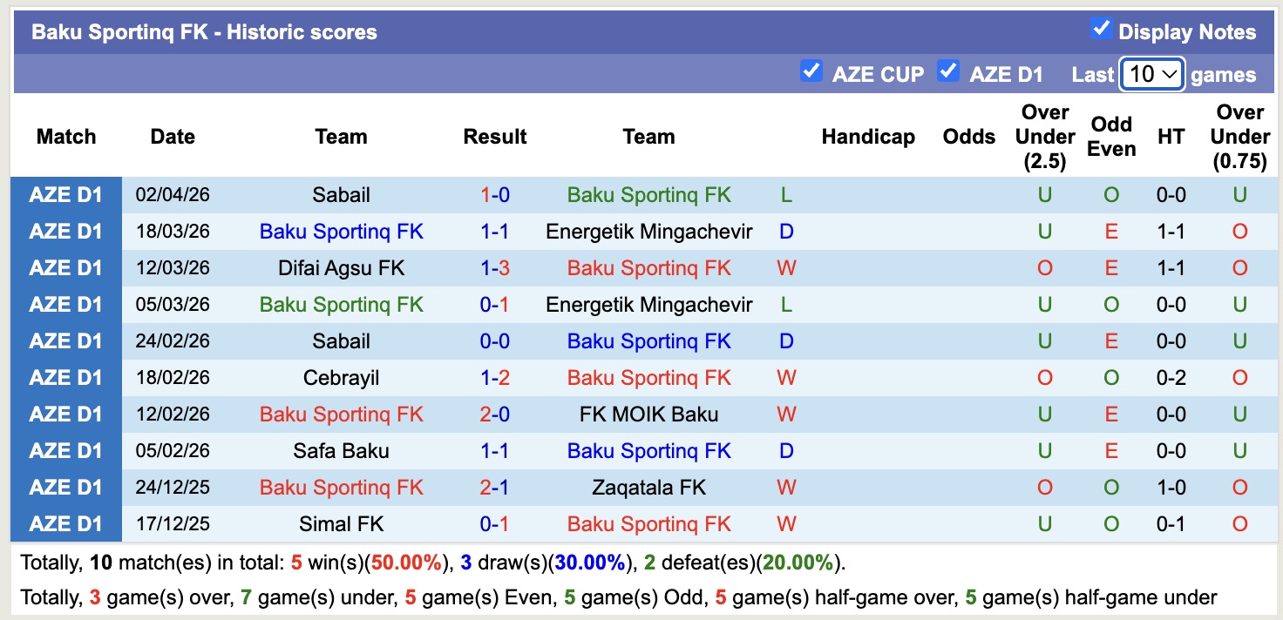Select the Cebrayil home team name

click(341, 377)
